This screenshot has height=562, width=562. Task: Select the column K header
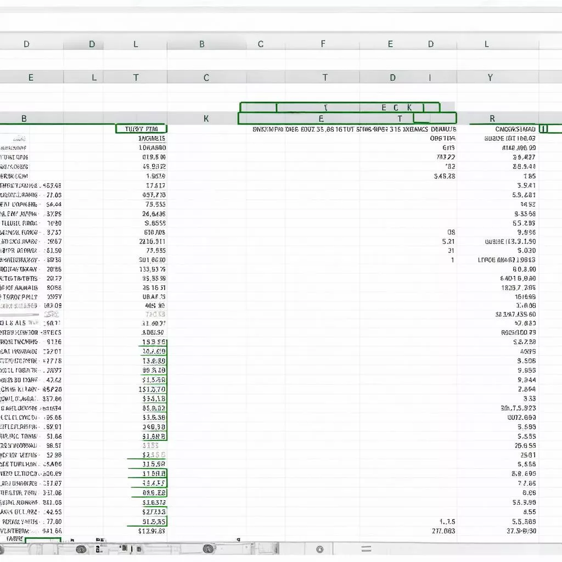(x=206, y=118)
